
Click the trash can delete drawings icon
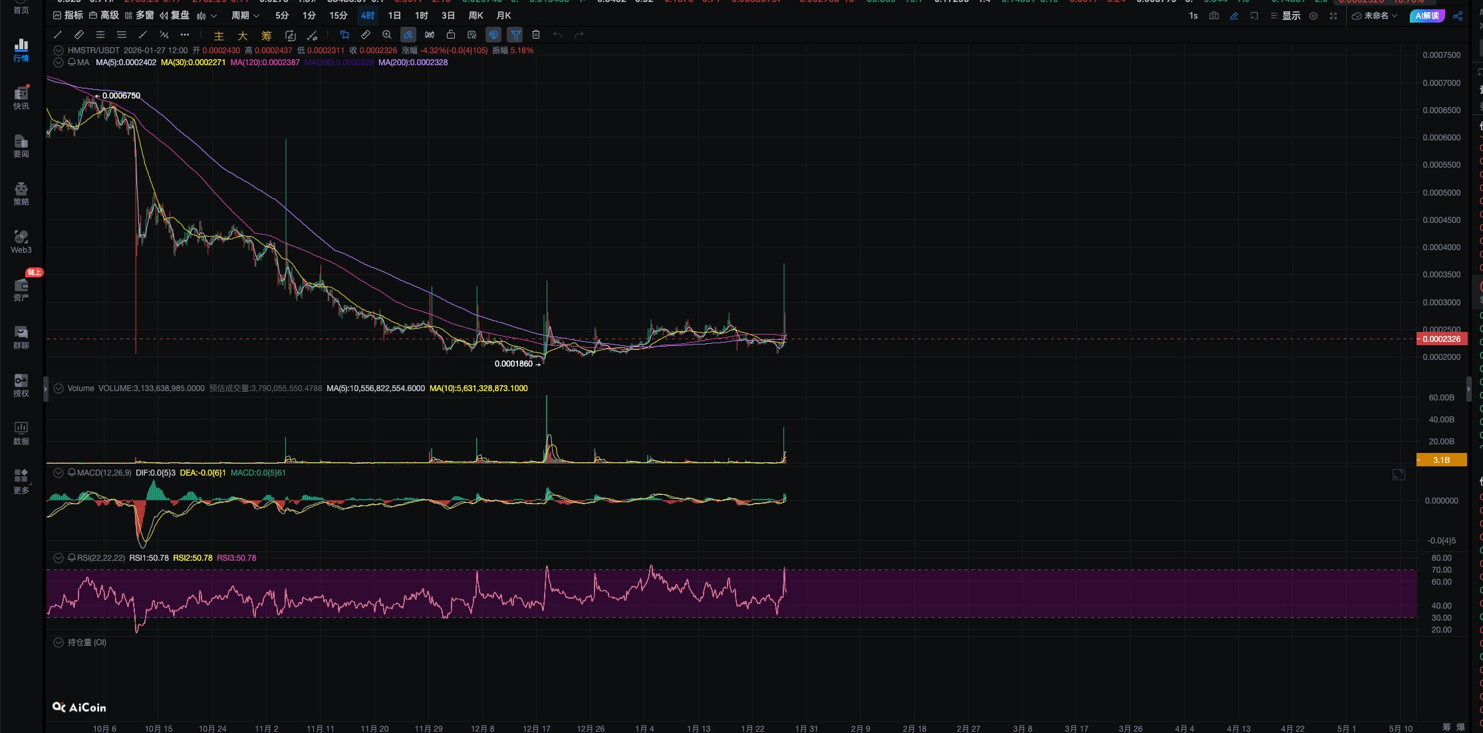536,35
